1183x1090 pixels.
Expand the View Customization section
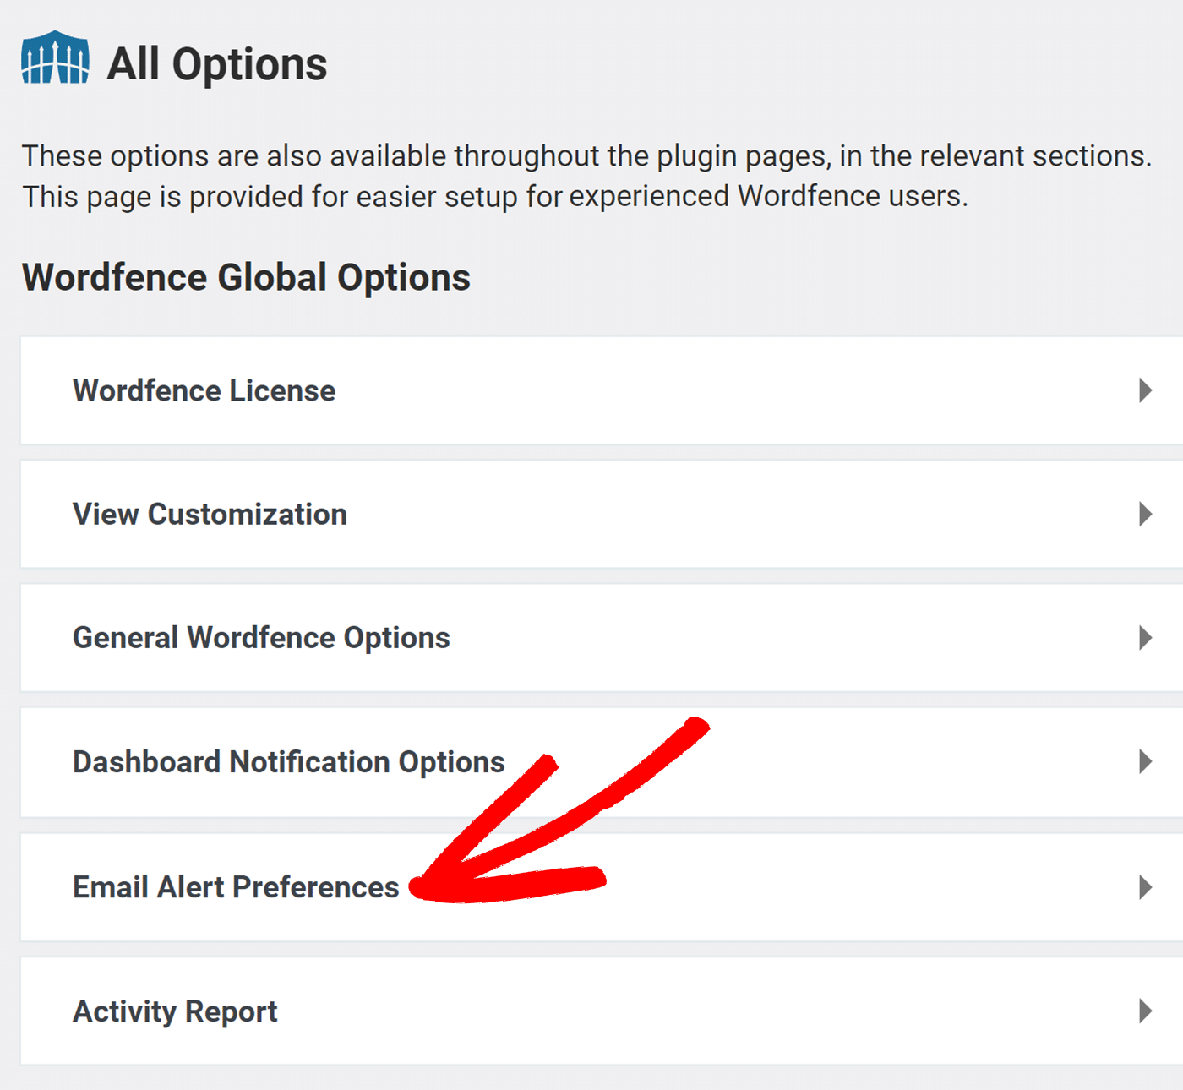point(591,514)
